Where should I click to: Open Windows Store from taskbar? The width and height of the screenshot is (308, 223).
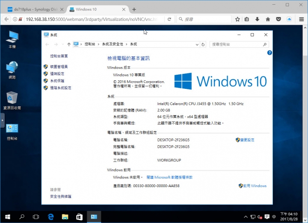(80, 217)
